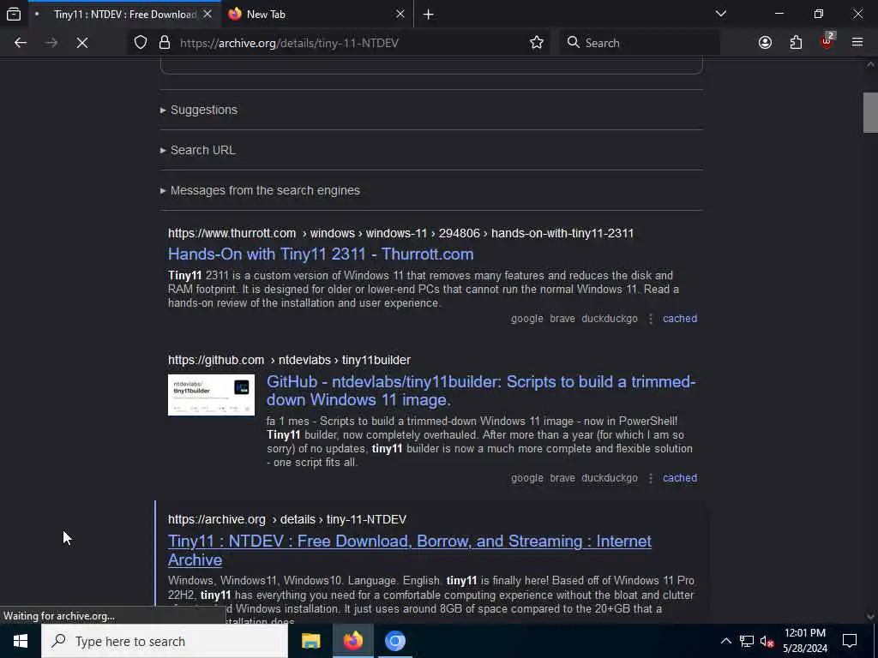Click brave engine tag under GitHub result
This screenshot has width=878, height=658.
click(562, 478)
